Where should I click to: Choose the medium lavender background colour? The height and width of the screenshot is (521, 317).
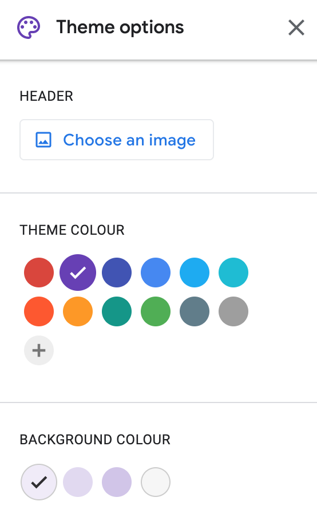117,482
